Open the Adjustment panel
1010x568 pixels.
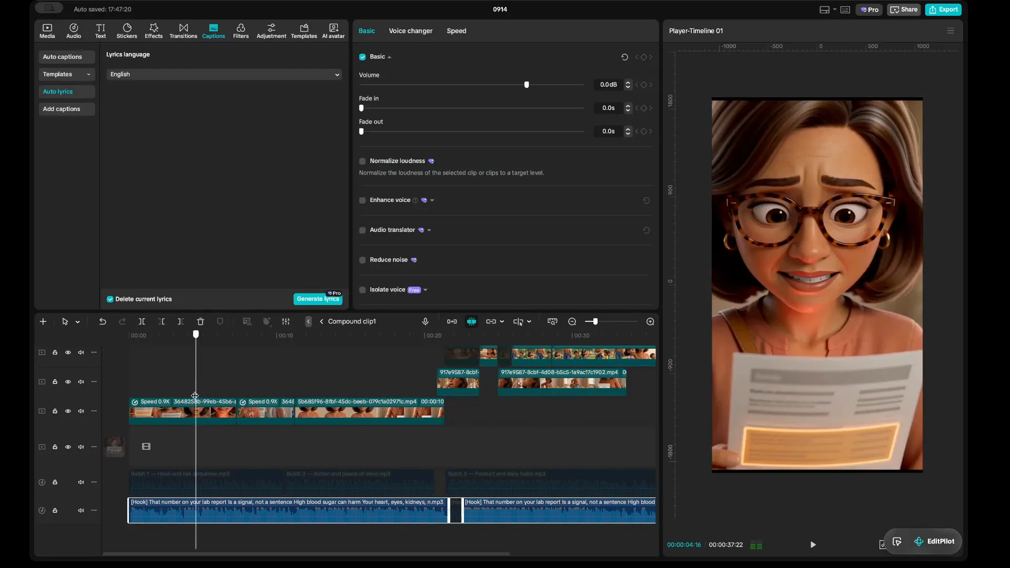[x=271, y=31]
